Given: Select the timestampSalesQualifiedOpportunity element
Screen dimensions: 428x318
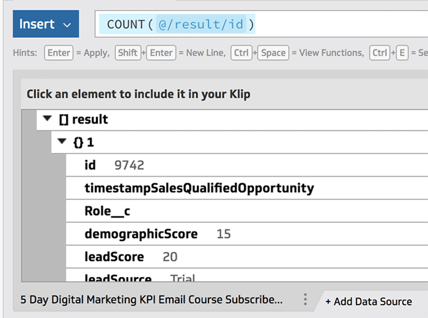Looking at the screenshot, I should [199, 188].
